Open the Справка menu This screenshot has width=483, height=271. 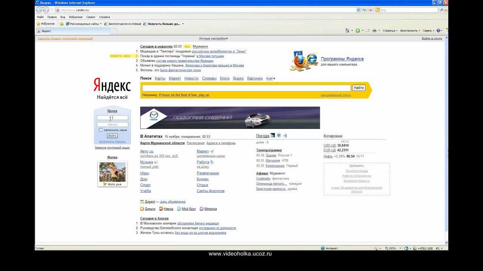tap(105, 17)
